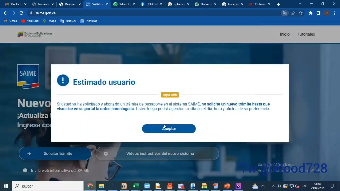Image resolution: width=340 pixels, height=191 pixels.
Task: Open a new browser tab
Action: click(x=278, y=4)
